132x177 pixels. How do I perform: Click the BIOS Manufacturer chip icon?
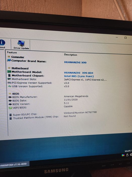tap(10, 97)
